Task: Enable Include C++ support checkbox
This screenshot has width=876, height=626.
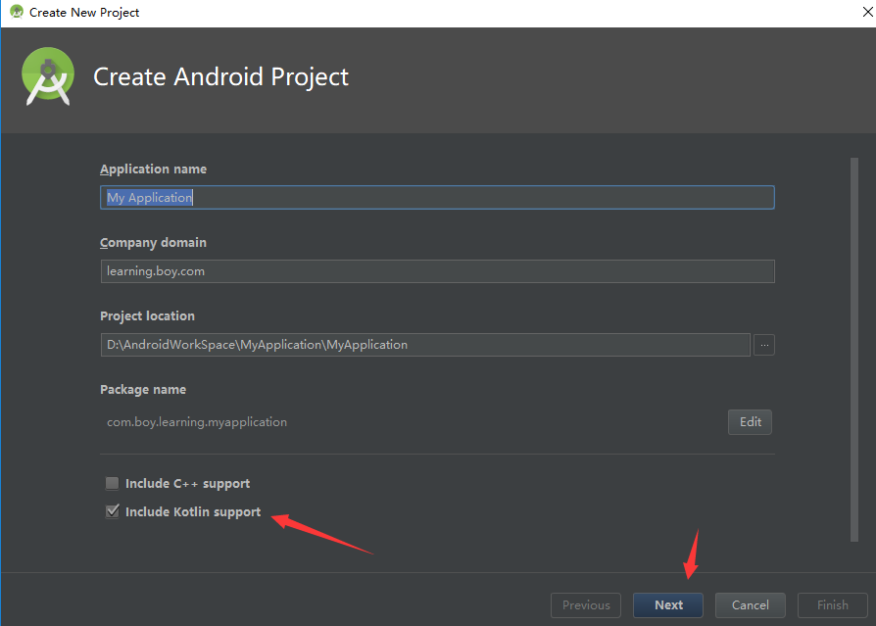Action: 113,483
